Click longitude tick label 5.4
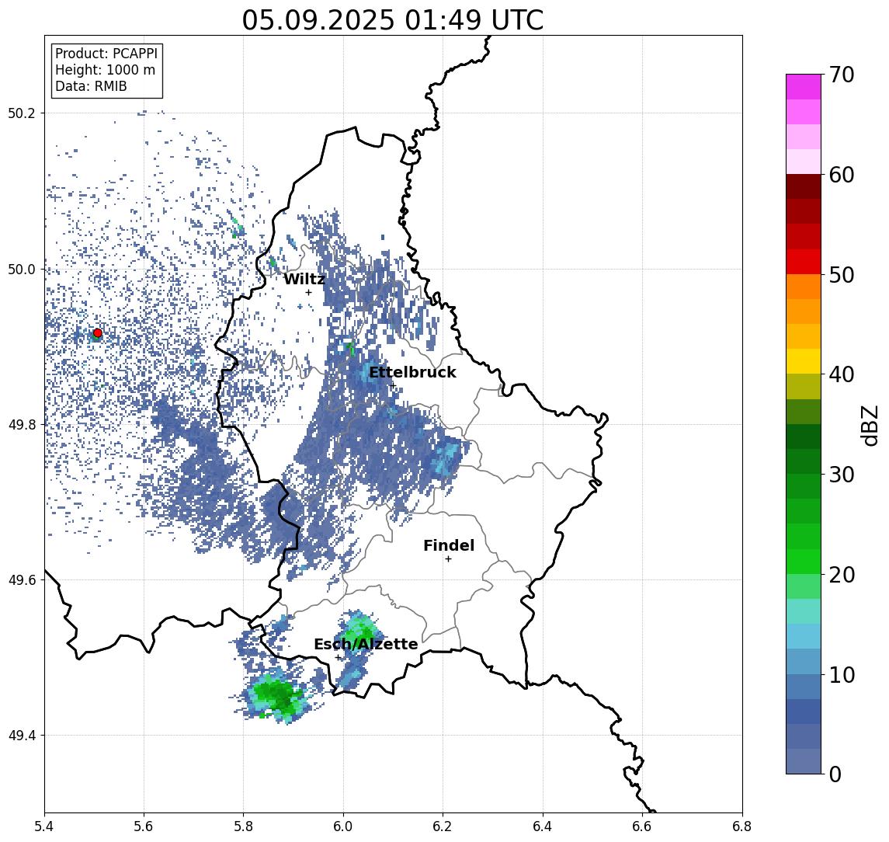The image size is (889, 842). [45, 826]
